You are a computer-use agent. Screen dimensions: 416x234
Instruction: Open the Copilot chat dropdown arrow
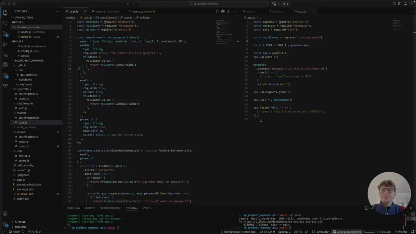(279, 4)
